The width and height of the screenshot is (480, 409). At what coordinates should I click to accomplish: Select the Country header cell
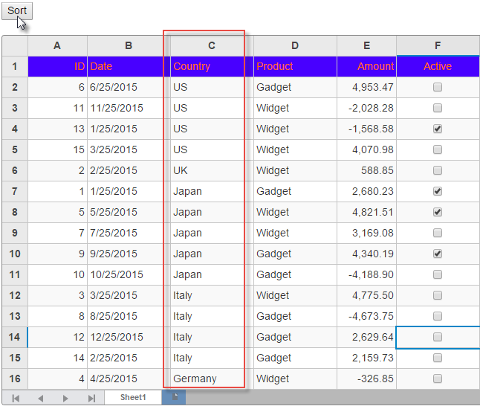tap(212, 66)
